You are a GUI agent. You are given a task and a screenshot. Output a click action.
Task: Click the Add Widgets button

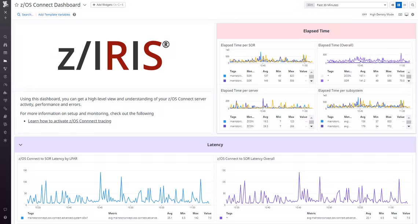[x=108, y=5]
